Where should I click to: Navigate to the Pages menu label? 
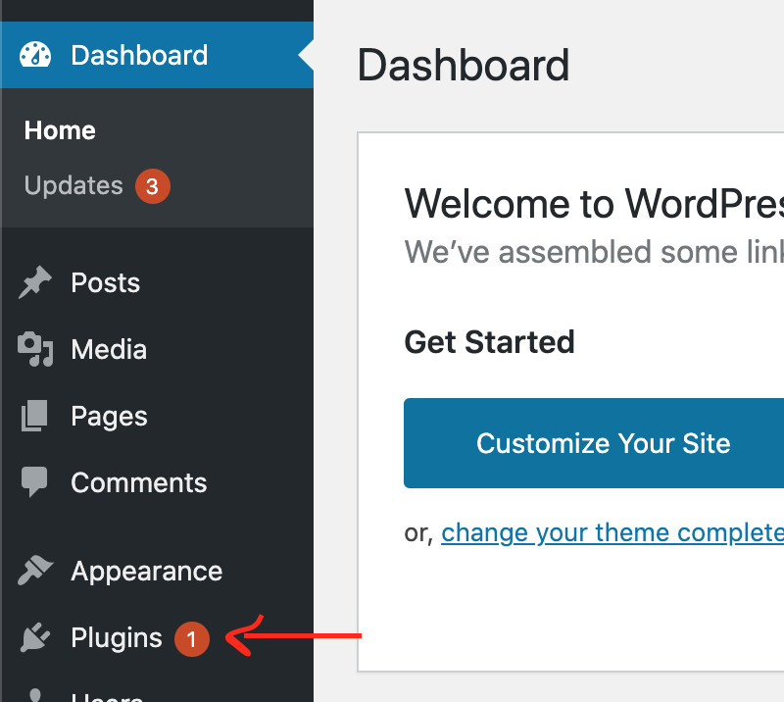pyautogui.click(x=109, y=417)
